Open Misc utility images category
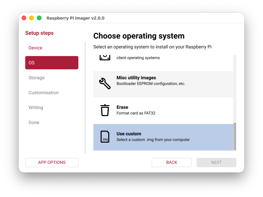Screen dimensions: 263x197 point(163,84)
